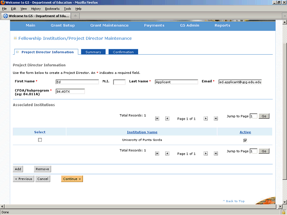The width and height of the screenshot is (287, 215).
Task: Click the Back to Top link
Action: point(234,201)
